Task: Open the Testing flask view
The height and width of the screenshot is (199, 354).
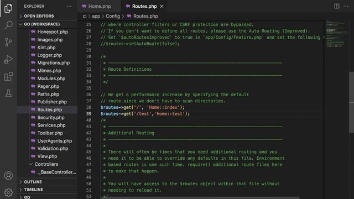Action: [x=8, y=93]
